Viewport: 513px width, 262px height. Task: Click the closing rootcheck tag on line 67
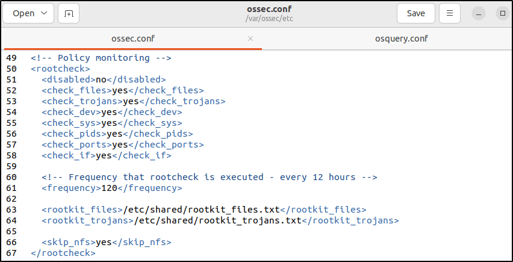[63, 253]
